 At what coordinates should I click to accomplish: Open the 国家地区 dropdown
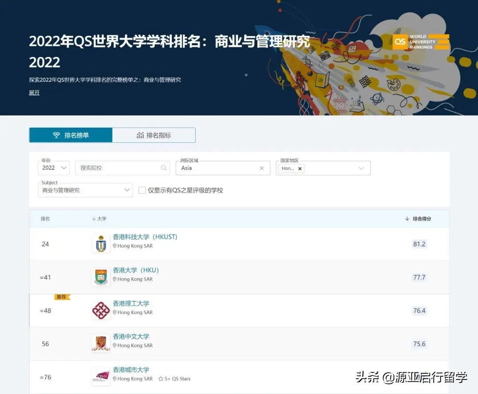pyautogui.click(x=362, y=168)
